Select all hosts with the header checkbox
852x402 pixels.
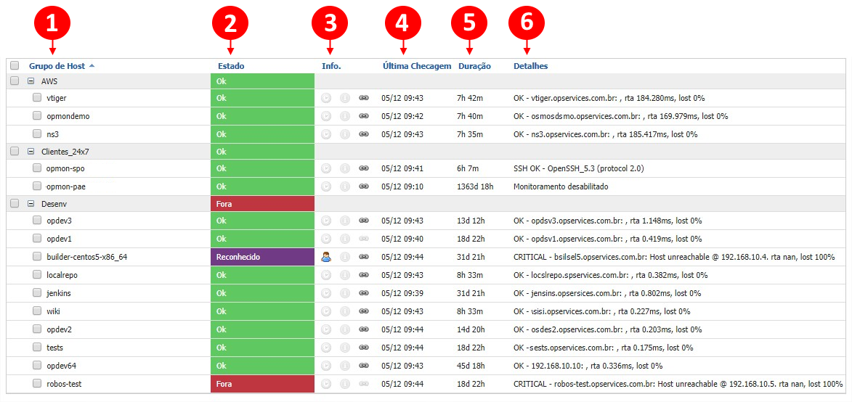15,66
